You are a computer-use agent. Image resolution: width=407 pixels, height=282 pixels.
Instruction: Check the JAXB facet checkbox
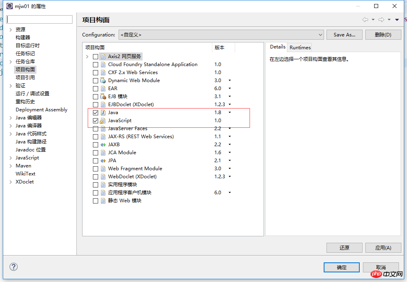pyautogui.click(x=95, y=145)
